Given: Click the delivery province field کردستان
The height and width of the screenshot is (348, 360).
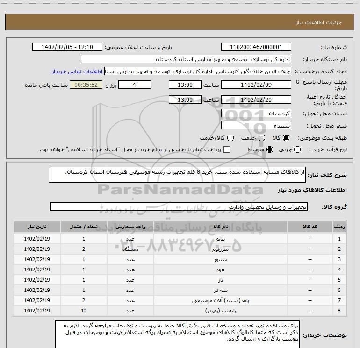Looking at the screenshot, I should pyautogui.click(x=256, y=114).
